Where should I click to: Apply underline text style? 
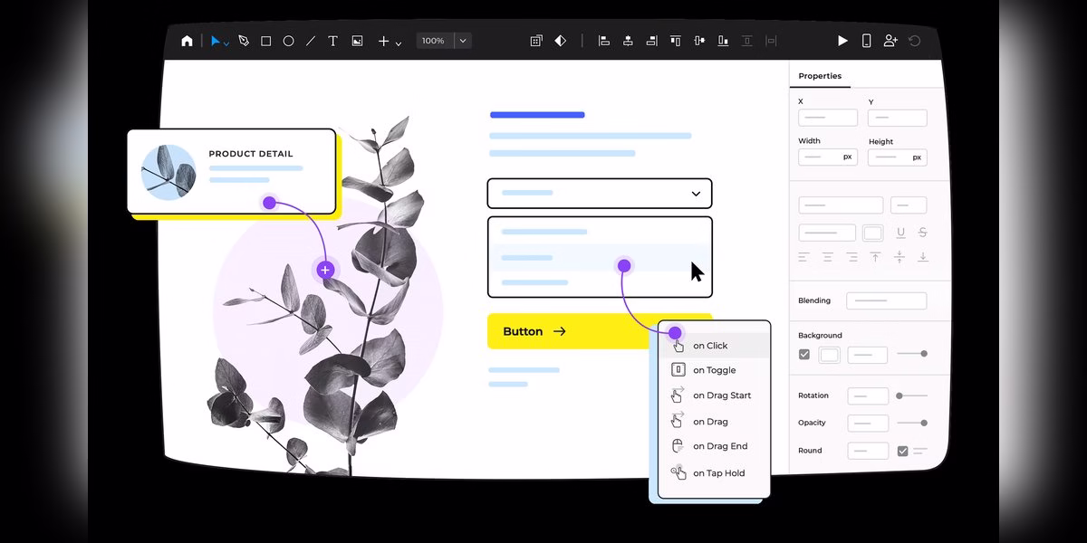(x=900, y=233)
